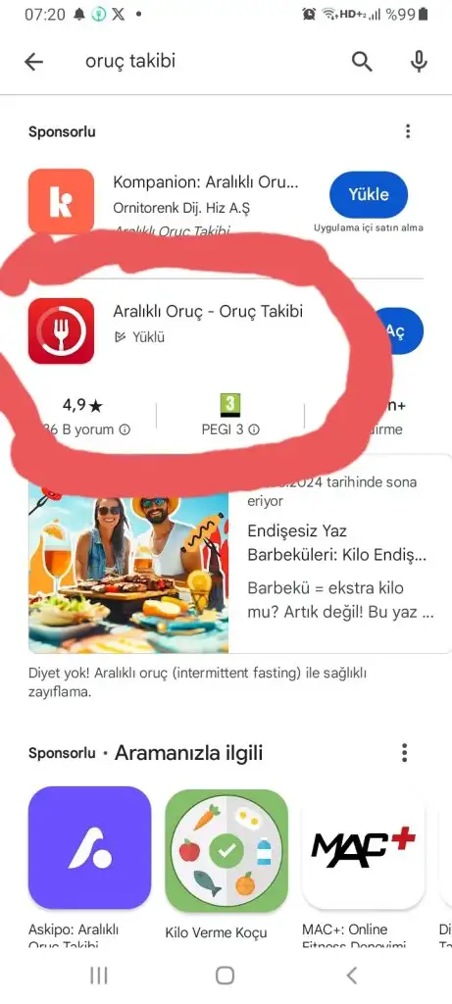Open Endişesiz Yaz Barbeküleri event title
The width and height of the screenshot is (452, 1004).
point(336,543)
